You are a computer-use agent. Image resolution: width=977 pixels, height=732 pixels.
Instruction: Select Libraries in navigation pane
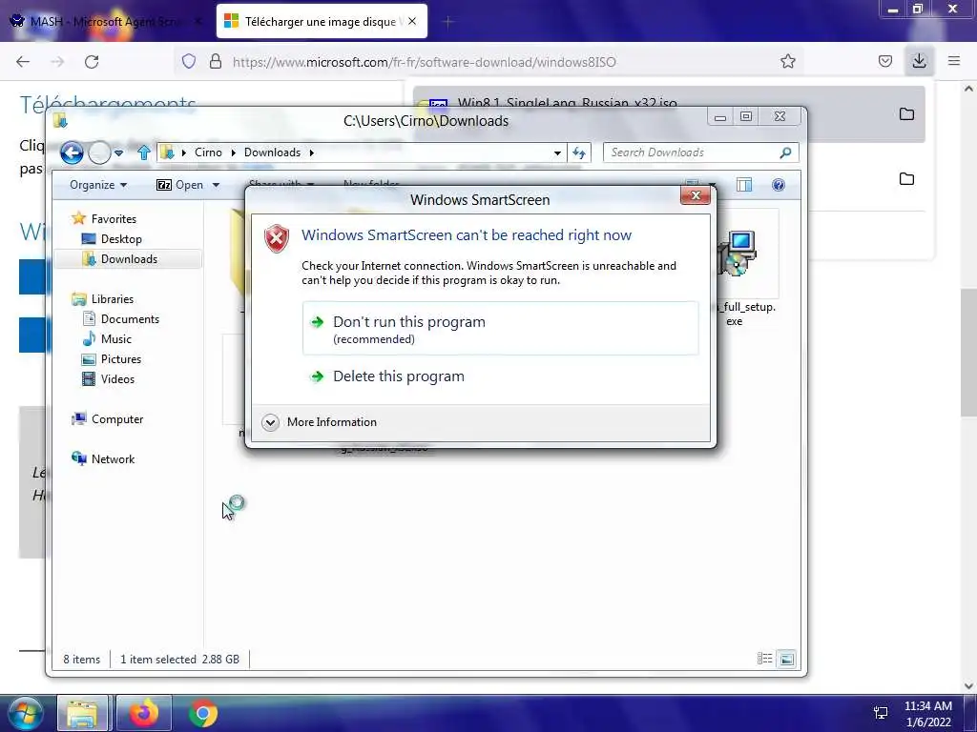(113, 299)
